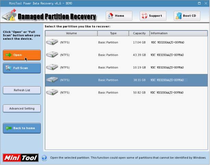Viewport: 210px width, 165px height.
Task: Click Refresh List button
Action: pyautogui.click(x=22, y=90)
